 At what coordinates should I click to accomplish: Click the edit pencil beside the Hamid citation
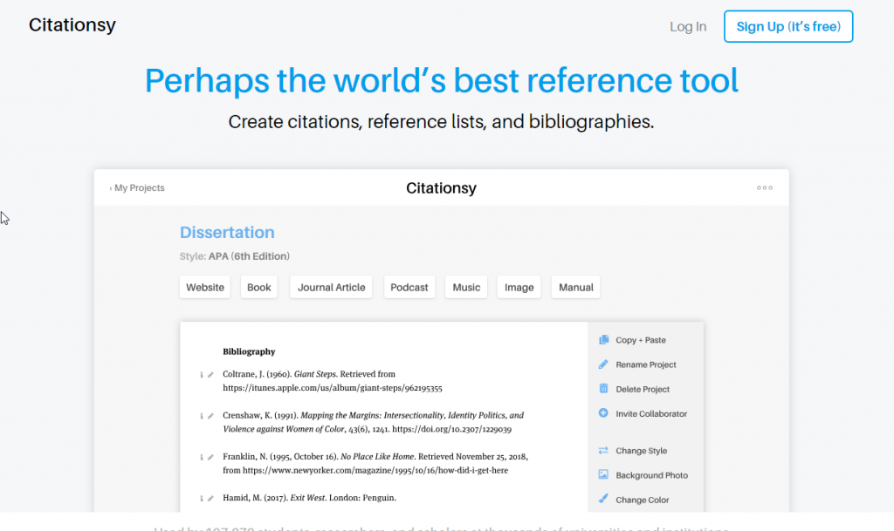click(211, 497)
